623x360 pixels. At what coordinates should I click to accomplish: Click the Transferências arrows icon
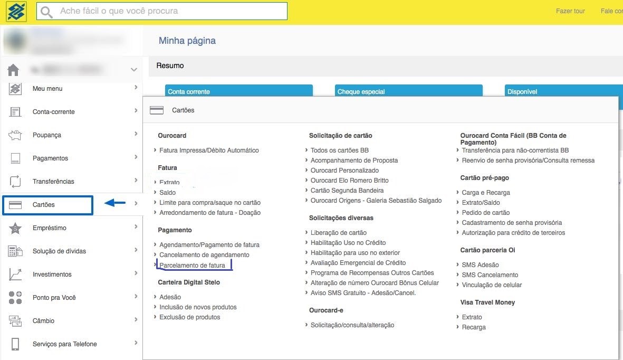[15, 182]
